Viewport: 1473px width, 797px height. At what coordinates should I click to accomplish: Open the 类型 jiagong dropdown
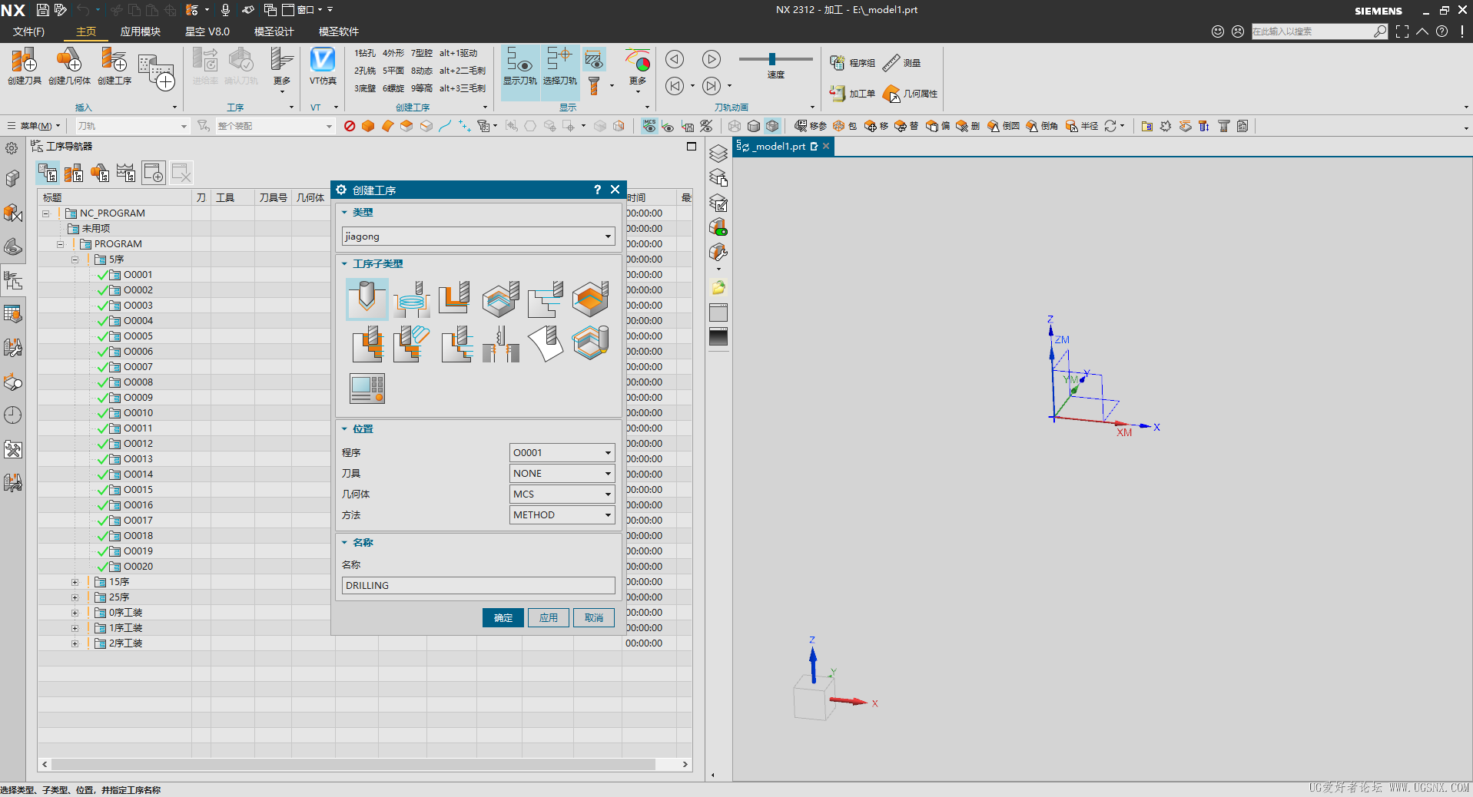(478, 236)
